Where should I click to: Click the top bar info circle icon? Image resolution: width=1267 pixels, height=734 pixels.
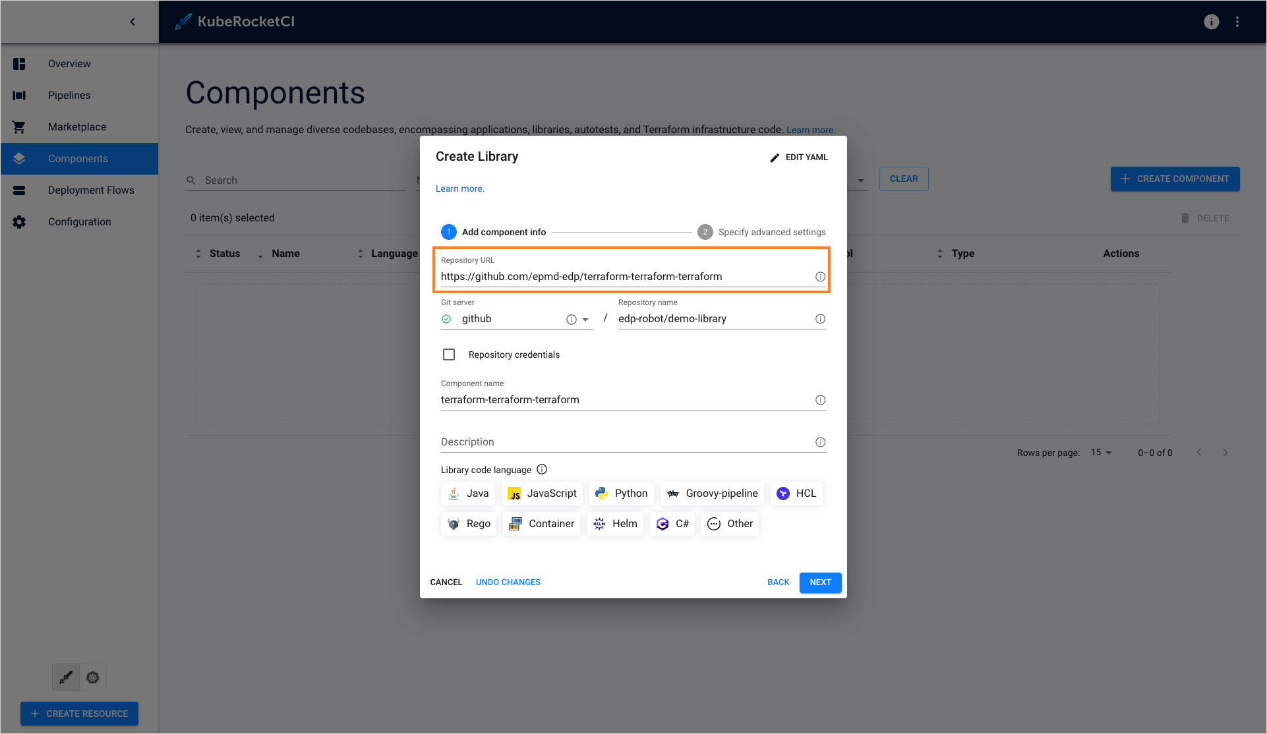click(x=1211, y=22)
